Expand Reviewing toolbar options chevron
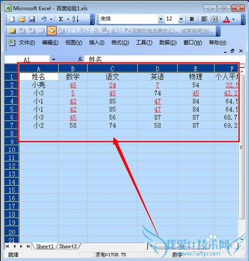The width and height of the screenshot is (249, 261). point(218,31)
